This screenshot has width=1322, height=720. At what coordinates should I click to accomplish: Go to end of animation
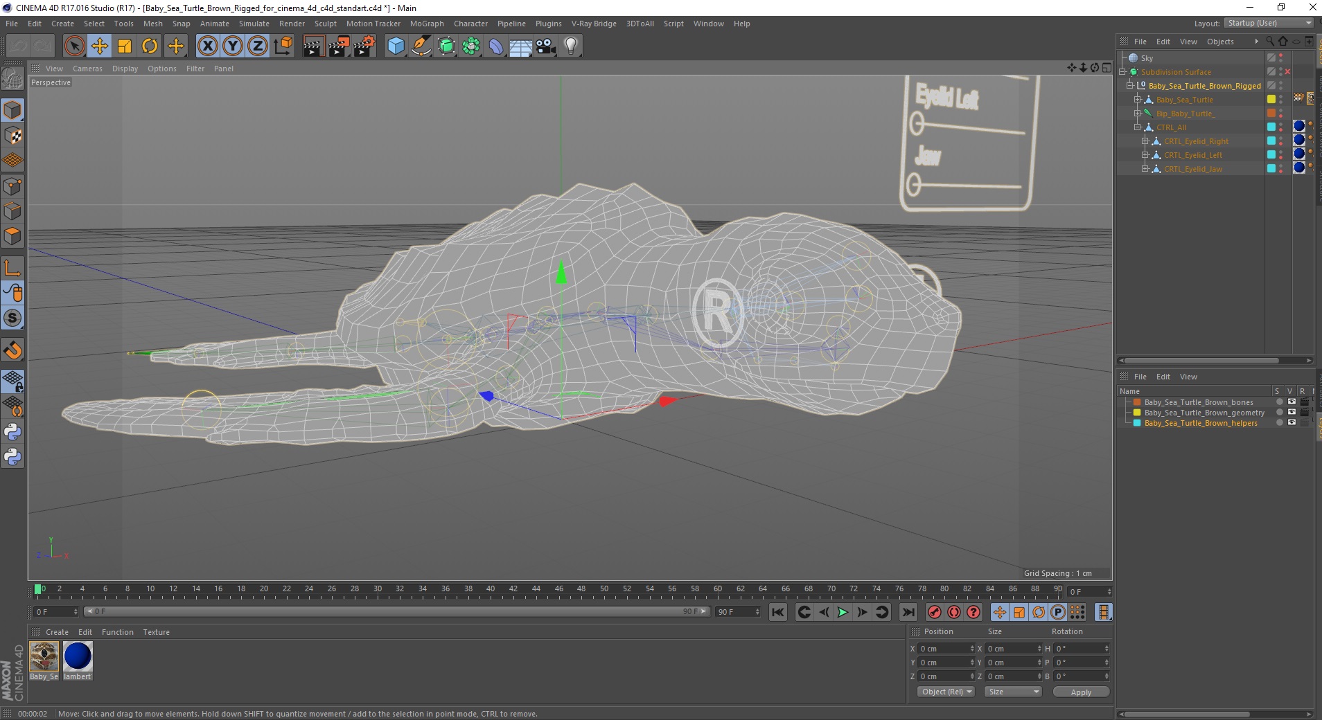point(908,612)
